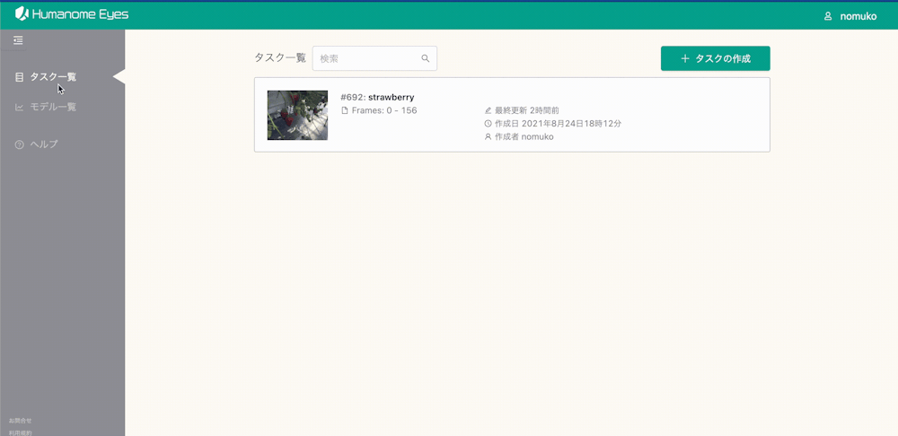Screen dimensions: 898x436
Task: Click the magnifier icon in search box
Action: [426, 58]
